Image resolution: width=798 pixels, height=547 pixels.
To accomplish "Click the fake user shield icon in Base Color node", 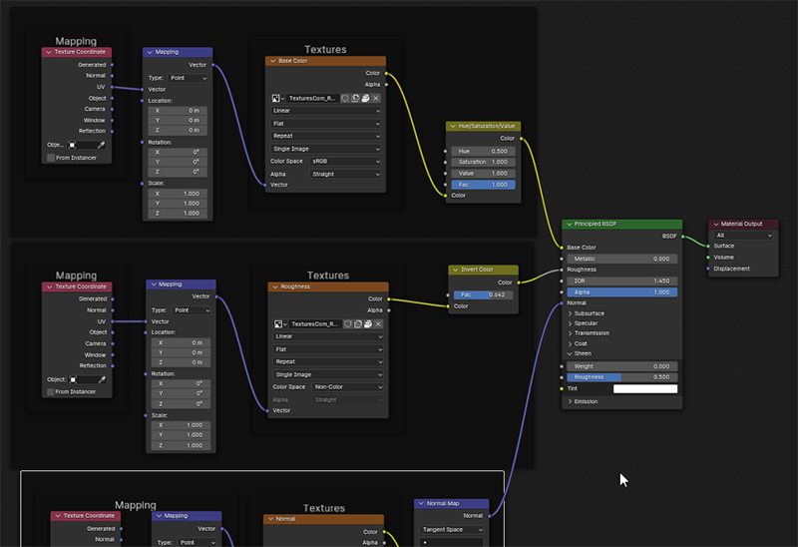I will [346, 99].
